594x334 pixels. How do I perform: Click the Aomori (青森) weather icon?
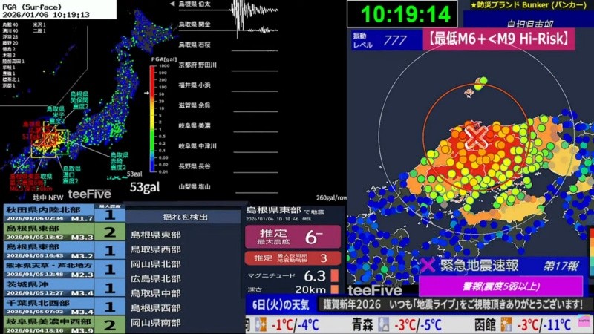click(x=384, y=324)
